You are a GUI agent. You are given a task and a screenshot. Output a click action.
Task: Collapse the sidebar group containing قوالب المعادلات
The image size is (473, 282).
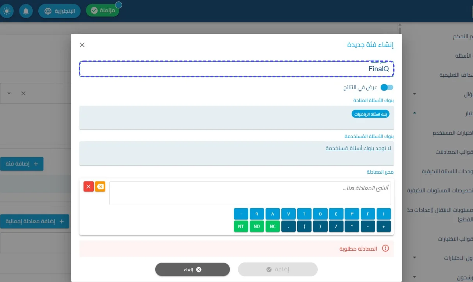coord(415,113)
